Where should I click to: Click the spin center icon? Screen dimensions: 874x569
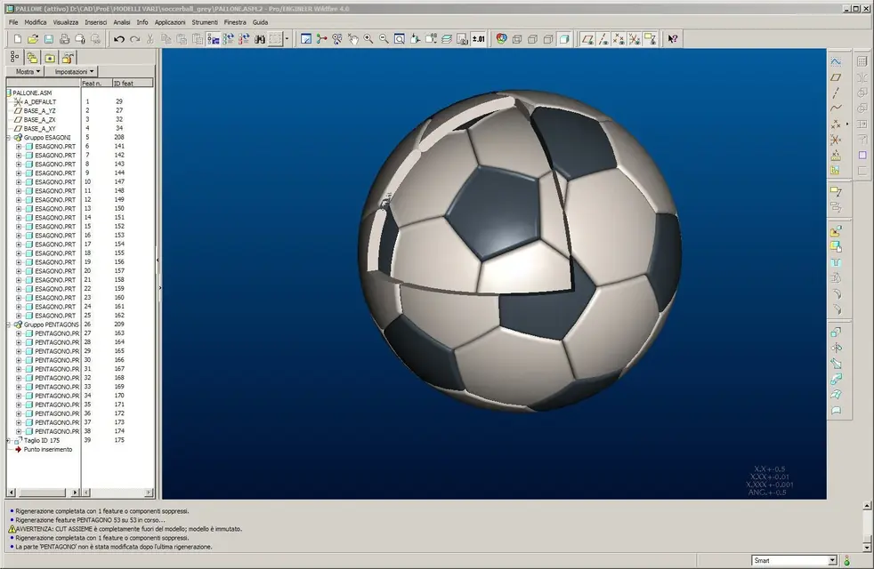321,39
